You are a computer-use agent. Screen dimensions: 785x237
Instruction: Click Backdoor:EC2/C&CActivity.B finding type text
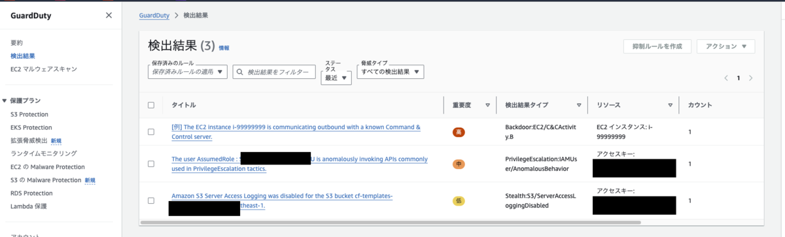point(537,132)
